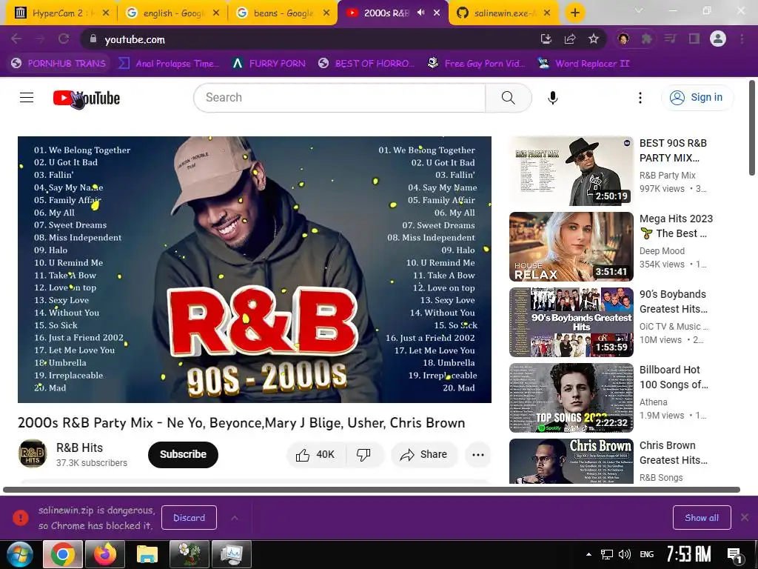Open the YouTube hamburger guide menu
Screen dimensions: 758x569
[27, 98]
